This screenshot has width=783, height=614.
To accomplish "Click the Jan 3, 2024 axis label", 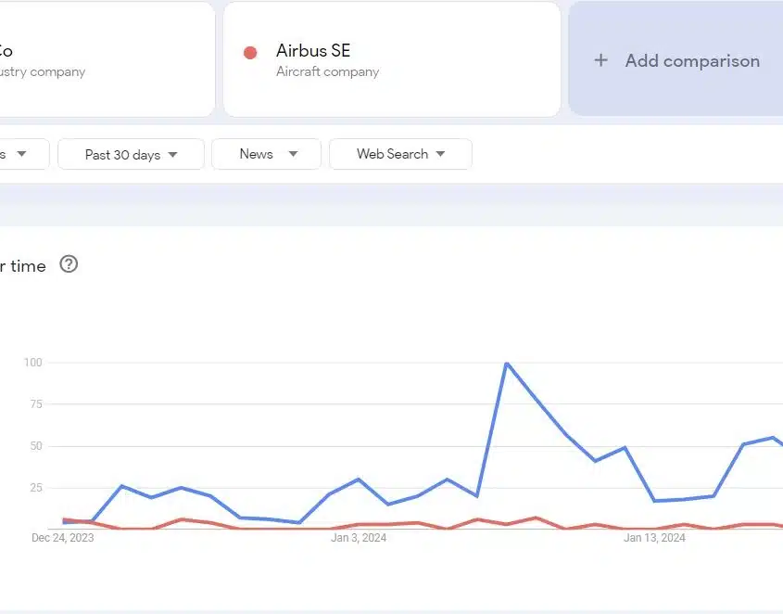I will (x=359, y=538).
